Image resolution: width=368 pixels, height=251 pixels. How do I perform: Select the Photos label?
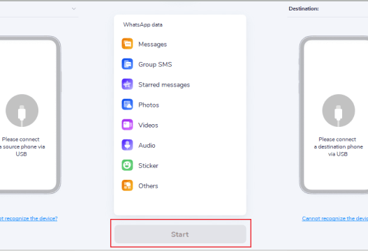(149, 105)
